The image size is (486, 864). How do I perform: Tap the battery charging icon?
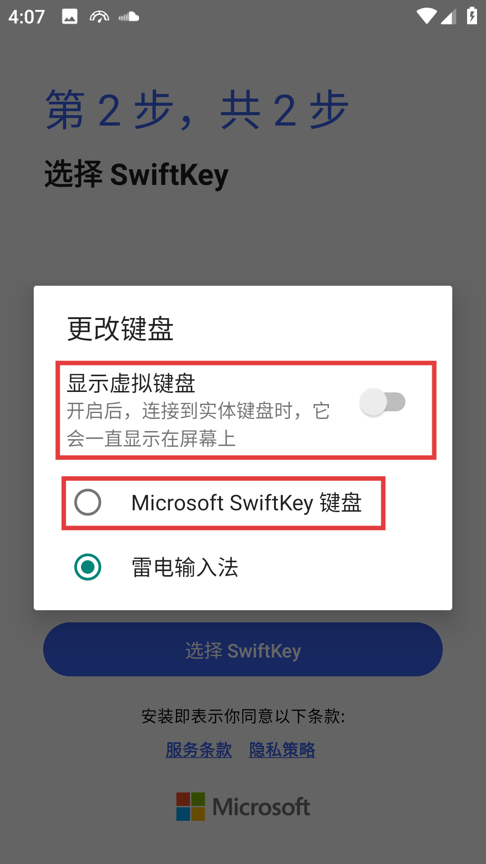(x=472, y=16)
